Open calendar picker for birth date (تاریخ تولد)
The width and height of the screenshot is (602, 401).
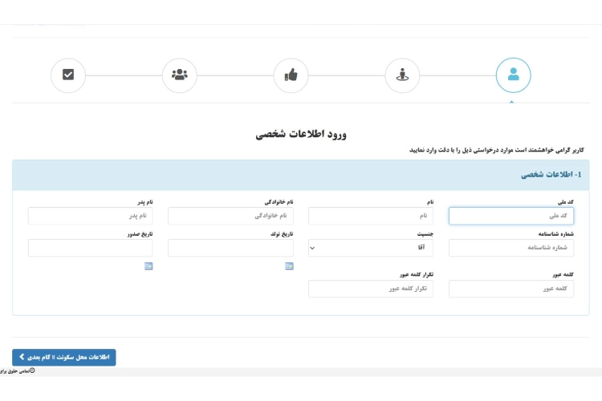289,265
